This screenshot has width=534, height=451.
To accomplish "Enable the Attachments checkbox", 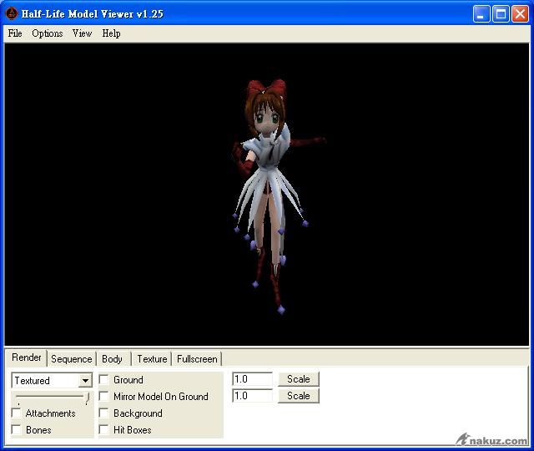I will (16, 413).
